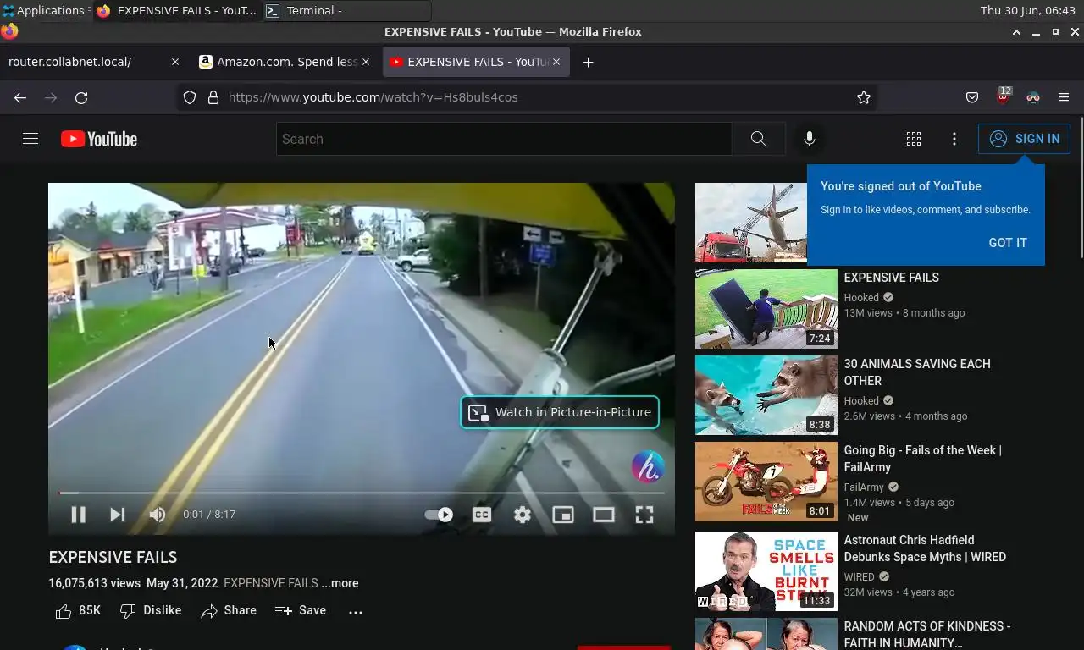
Task: Click the Hooked channel watermark in player
Action: [x=648, y=467]
